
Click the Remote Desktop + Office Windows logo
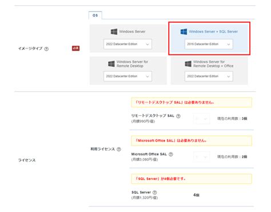[188, 64]
